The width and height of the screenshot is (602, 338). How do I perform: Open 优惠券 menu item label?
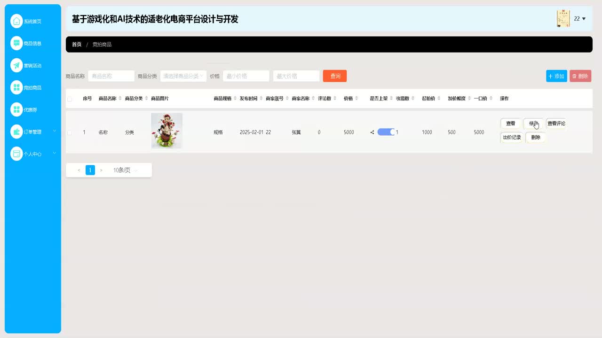tap(30, 110)
